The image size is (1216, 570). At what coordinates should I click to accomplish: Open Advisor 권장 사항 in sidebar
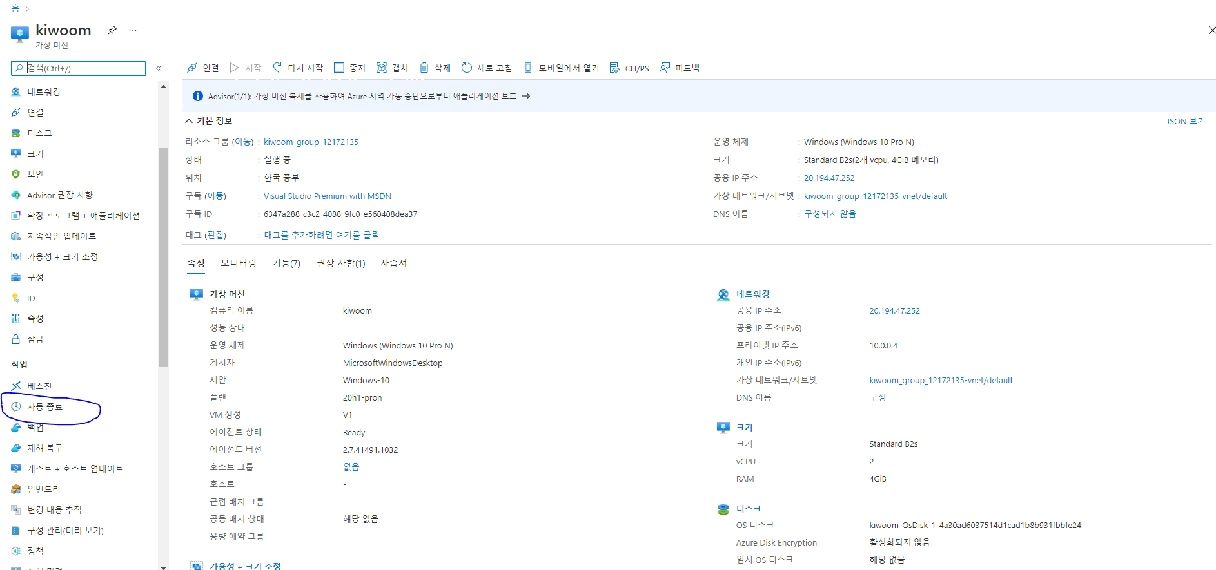click(59, 195)
